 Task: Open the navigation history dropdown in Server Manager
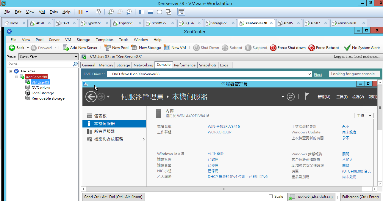[x=108, y=97]
